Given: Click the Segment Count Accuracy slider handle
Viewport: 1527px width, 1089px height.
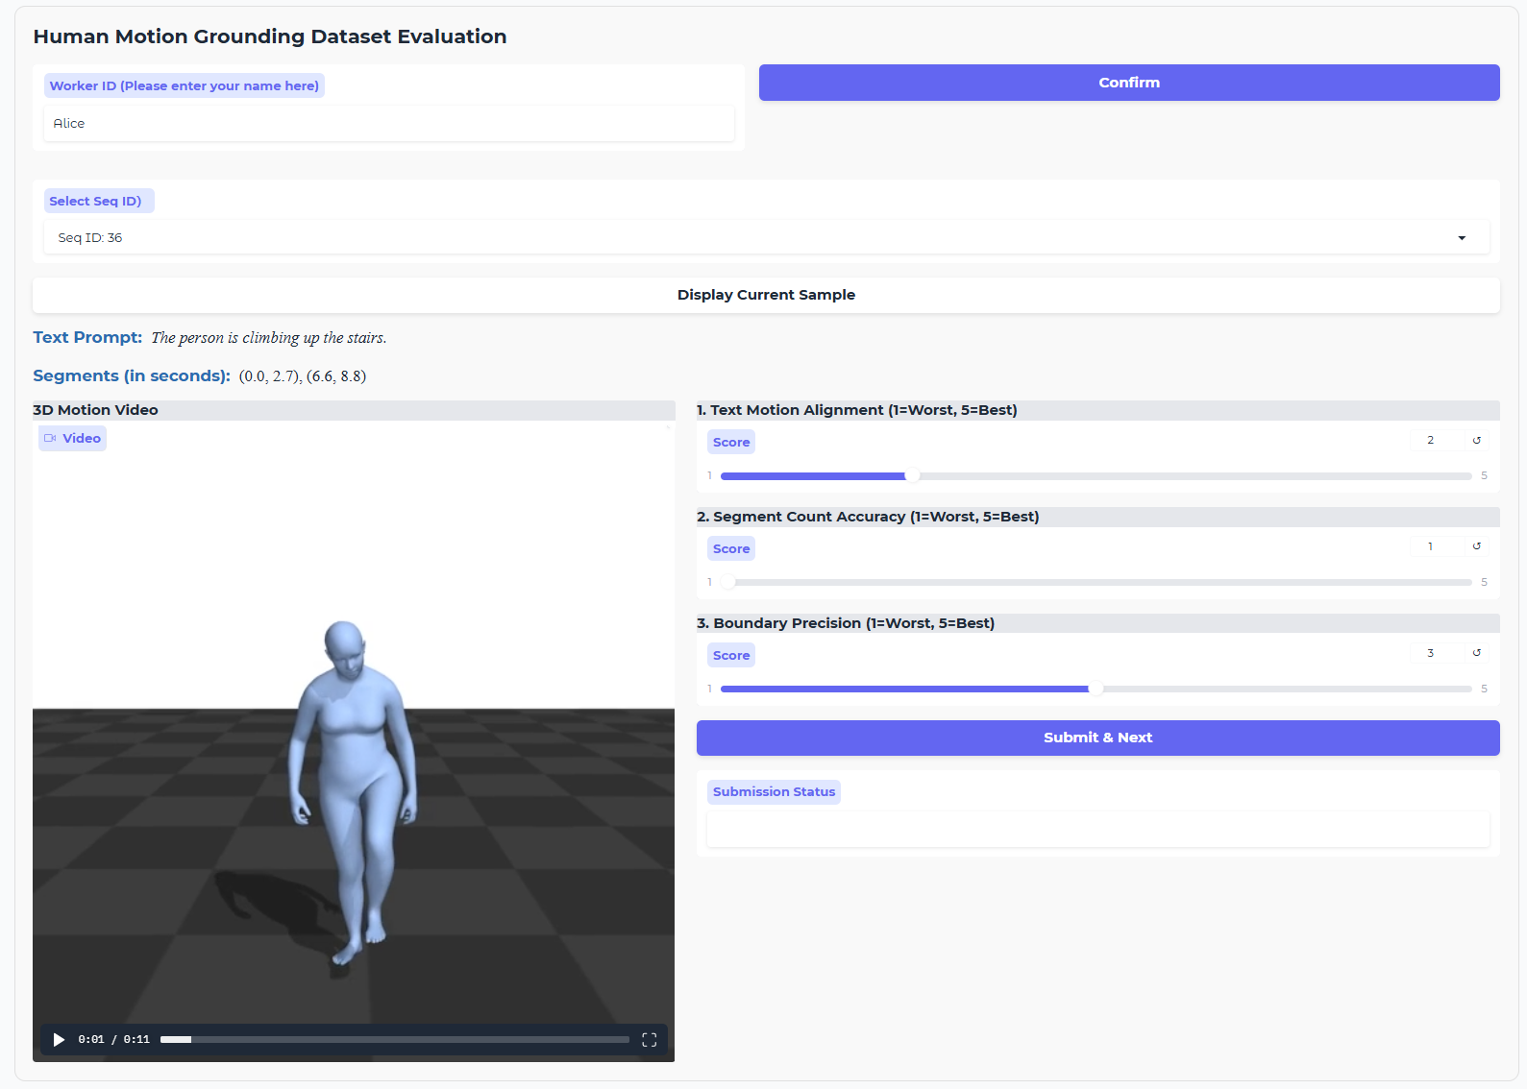Looking at the screenshot, I should [x=728, y=582].
